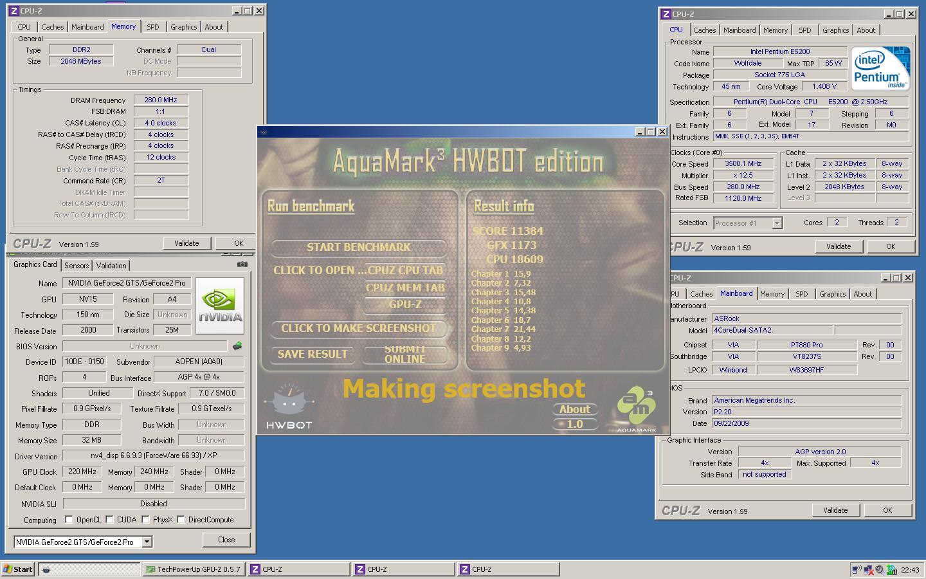Enable the CUDA checkbox
926x579 pixels.
[x=110, y=520]
